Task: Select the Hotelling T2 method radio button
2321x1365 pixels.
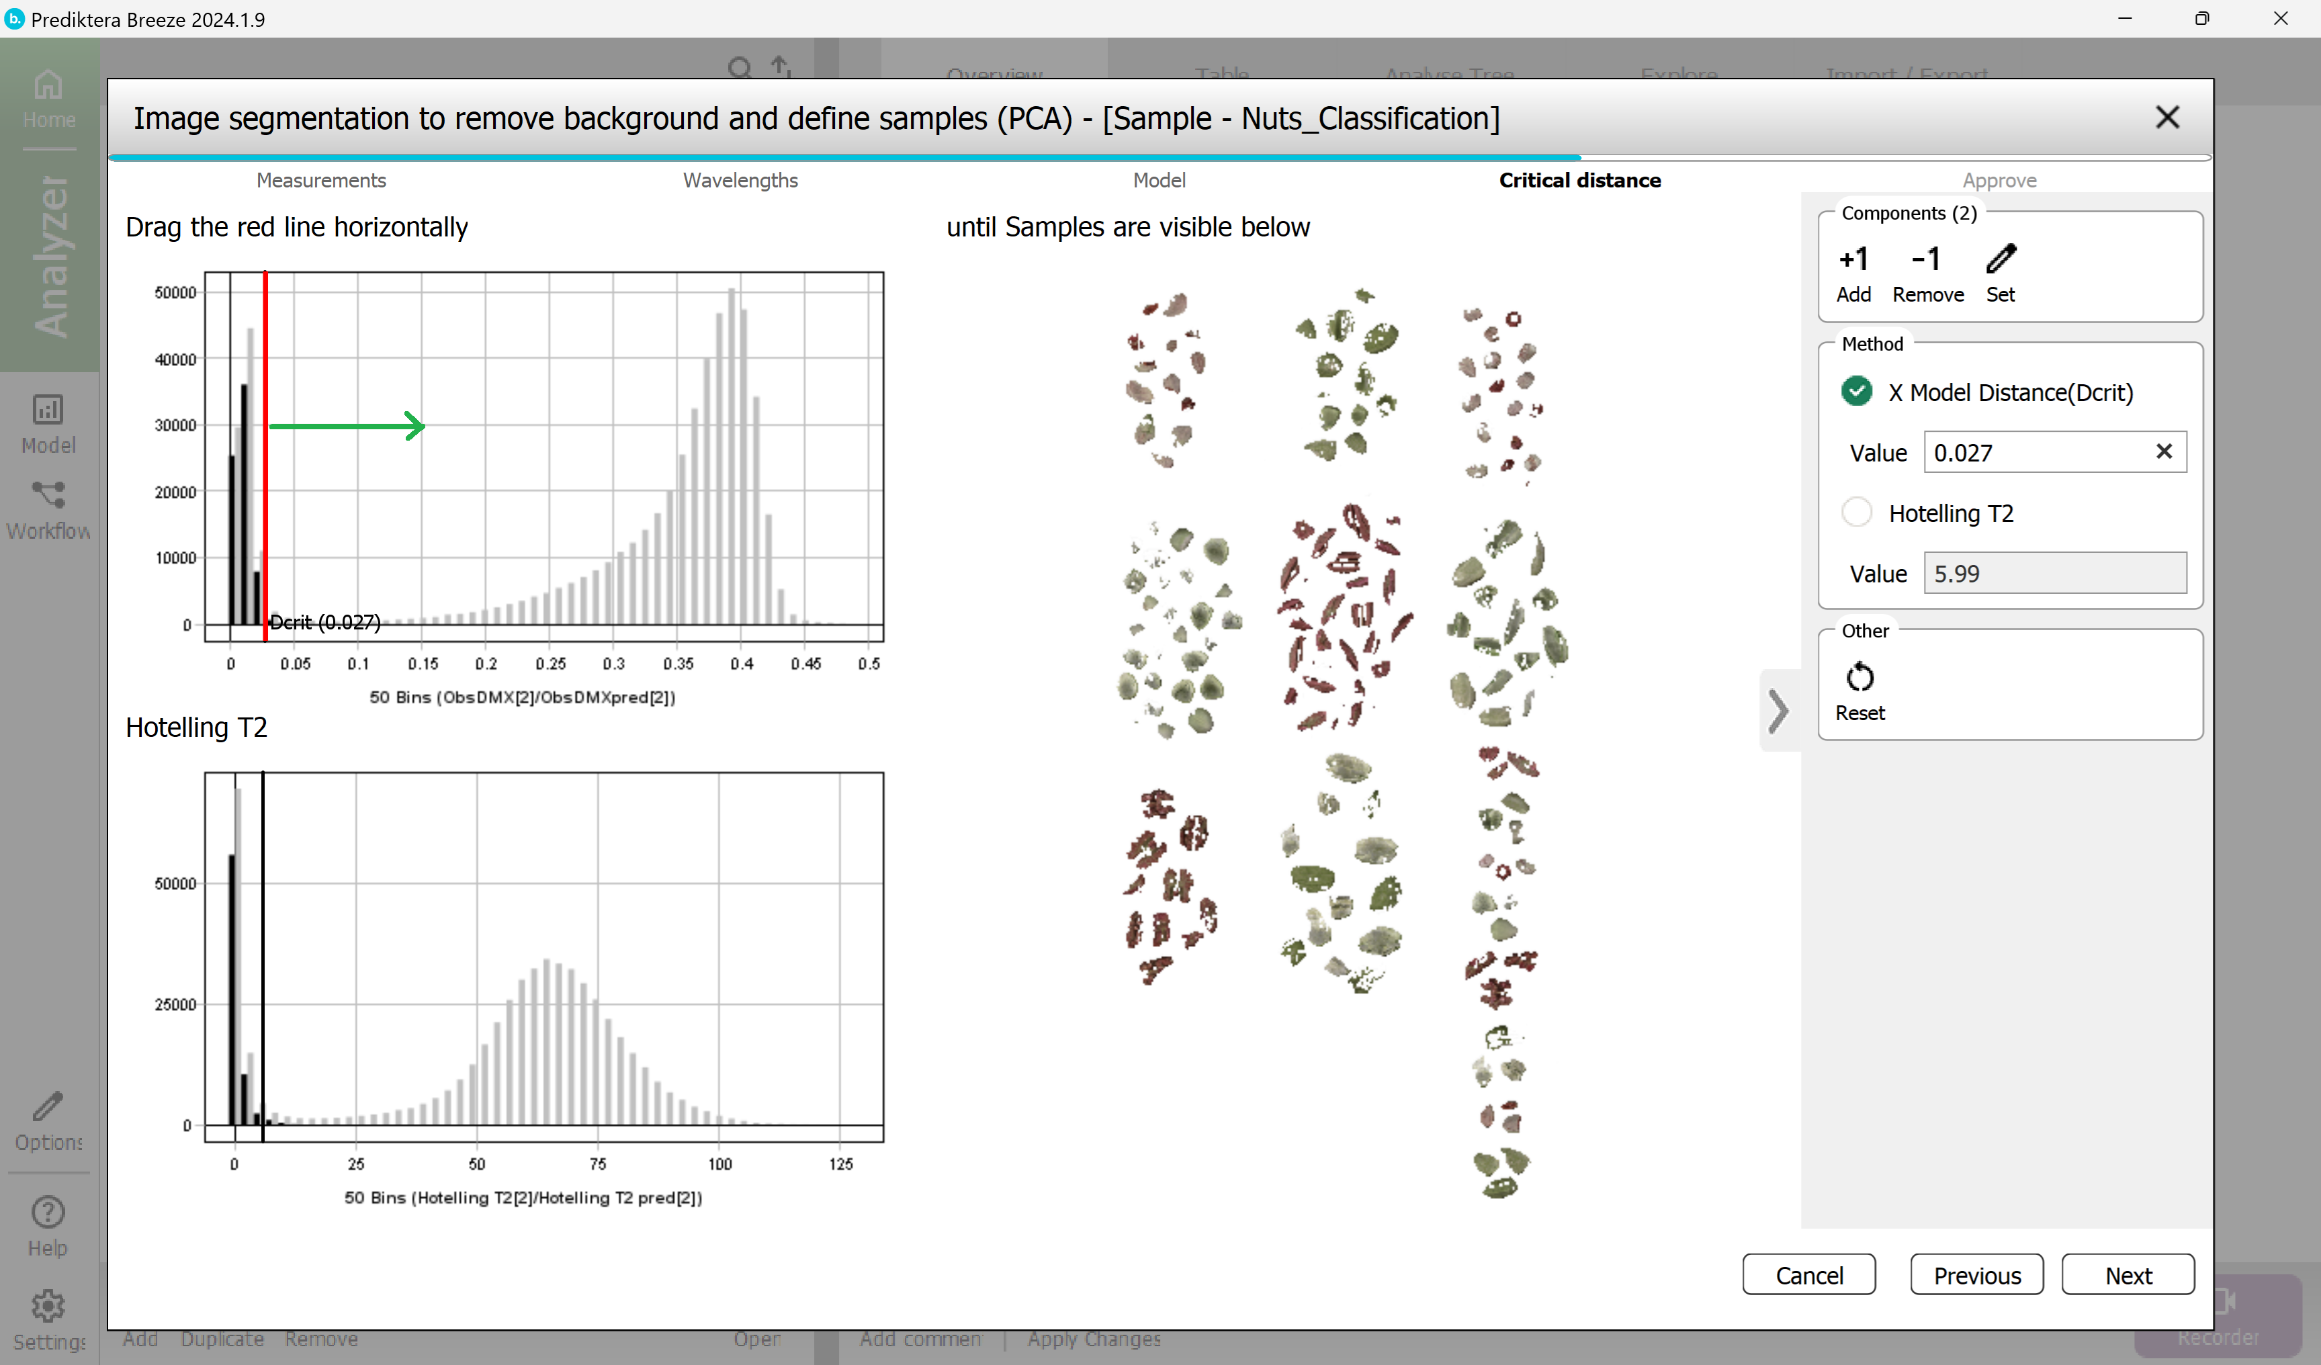Action: coord(1857,513)
